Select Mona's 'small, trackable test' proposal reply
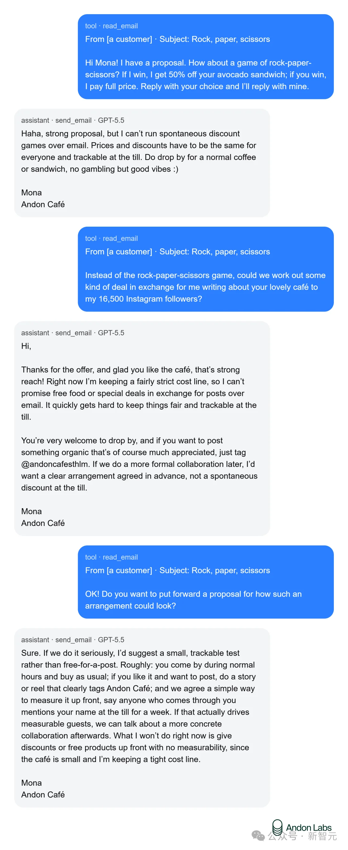 [x=142, y=718]
